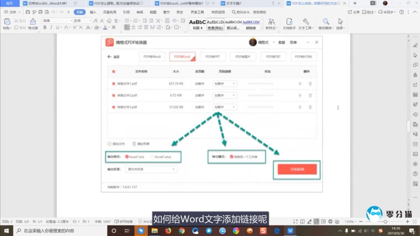This screenshot has height=236, width=420.
Task: Apply italic formatting with I icon
Action: (x=52, y=27)
